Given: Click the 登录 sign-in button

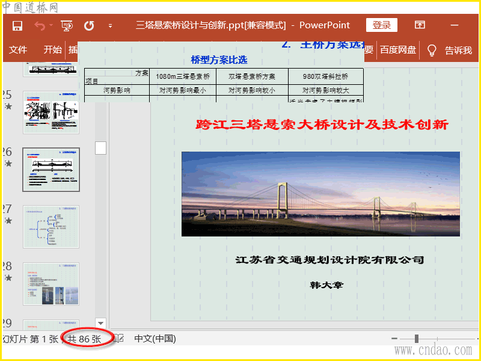Looking at the screenshot, I should 382,25.
